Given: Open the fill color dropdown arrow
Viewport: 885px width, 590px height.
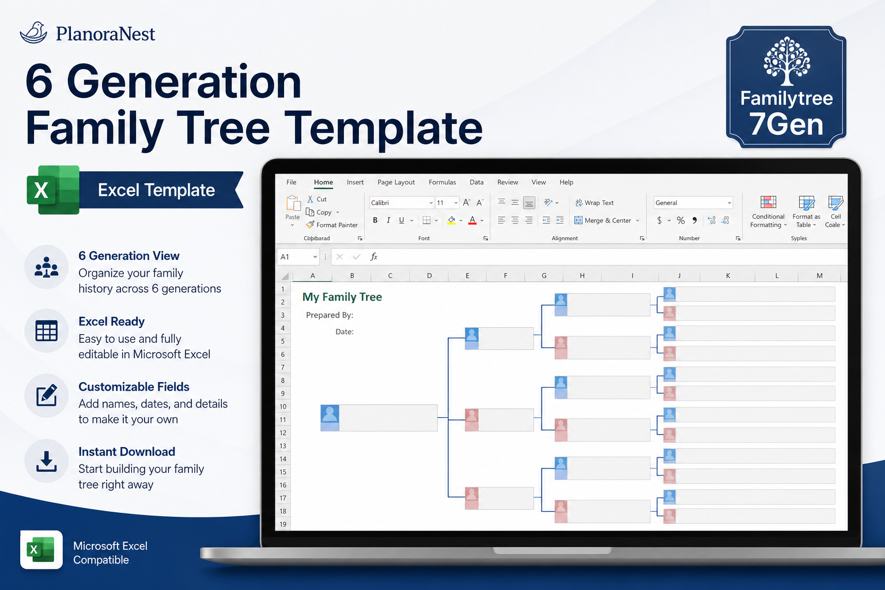Looking at the screenshot, I should 461,220.
